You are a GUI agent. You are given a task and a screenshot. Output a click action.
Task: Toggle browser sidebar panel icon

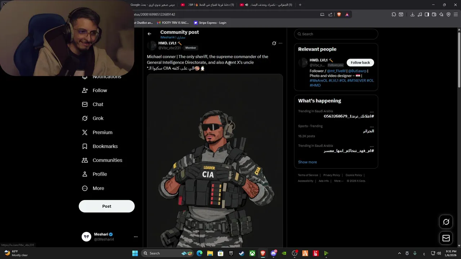click(427, 14)
